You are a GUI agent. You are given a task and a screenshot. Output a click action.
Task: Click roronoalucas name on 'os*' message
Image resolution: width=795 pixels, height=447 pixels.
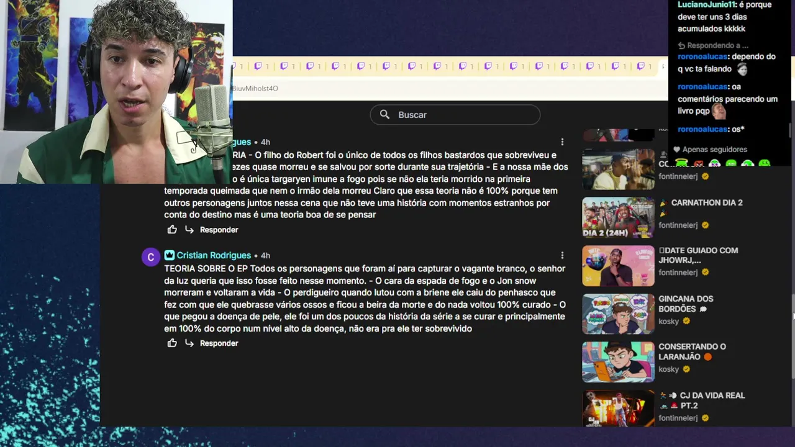(702, 129)
